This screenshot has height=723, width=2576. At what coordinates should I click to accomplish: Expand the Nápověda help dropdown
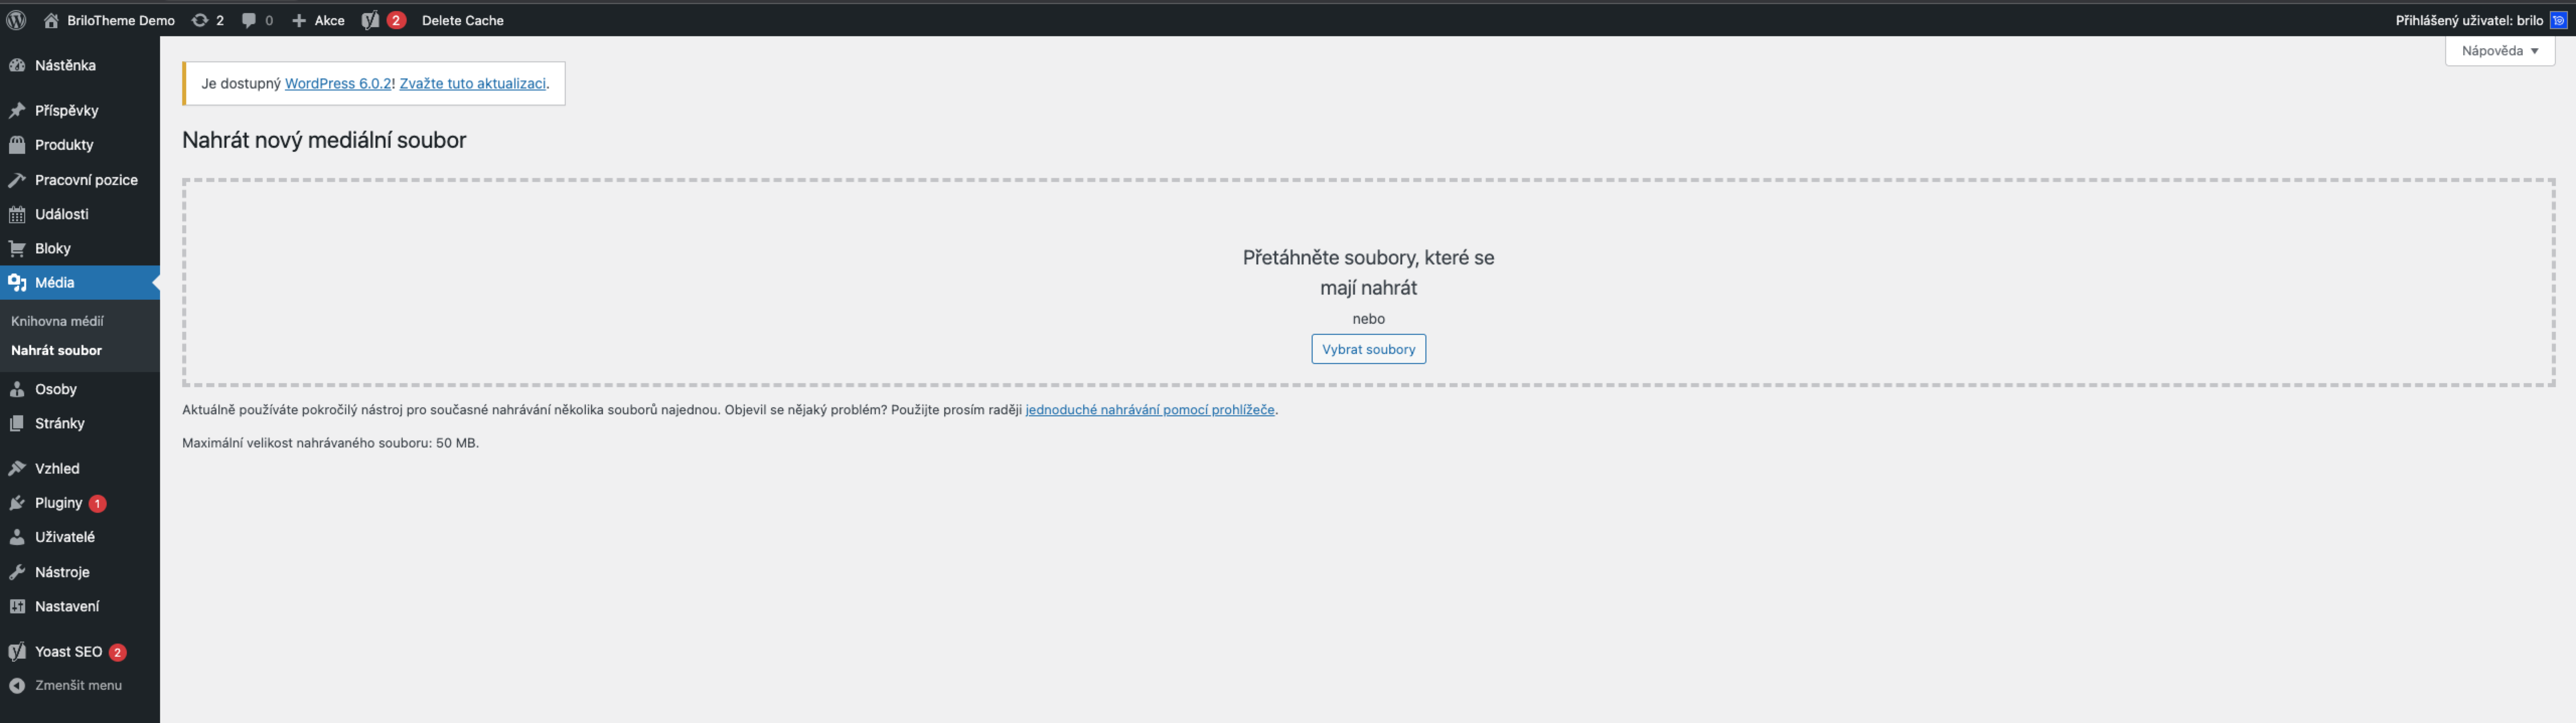[2499, 51]
